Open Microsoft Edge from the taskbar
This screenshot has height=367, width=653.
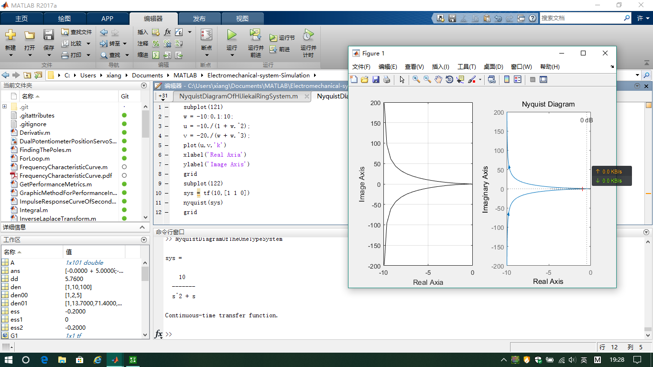point(44,360)
